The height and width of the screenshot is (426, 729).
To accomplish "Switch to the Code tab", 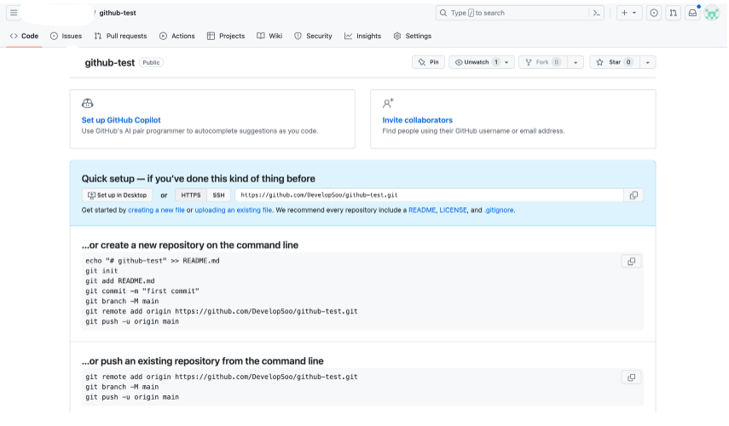I will click(x=24, y=36).
